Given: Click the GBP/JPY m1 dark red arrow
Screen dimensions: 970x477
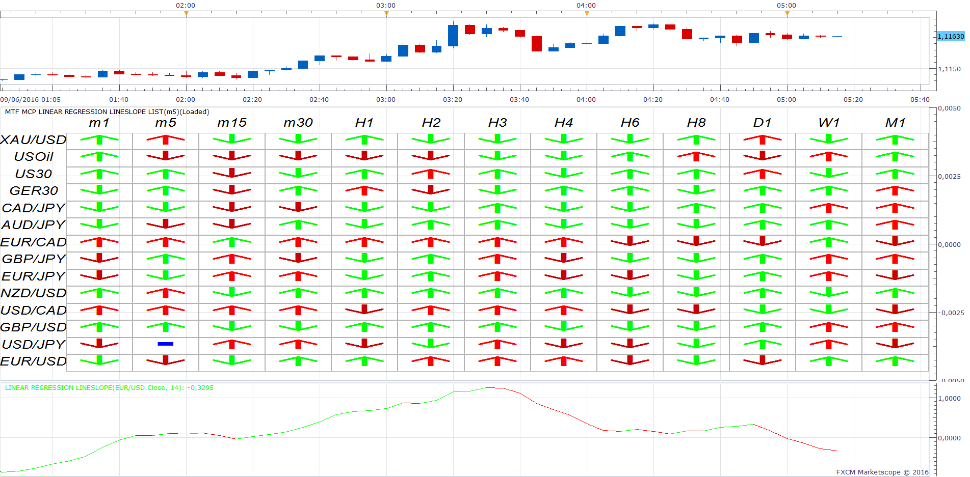Looking at the screenshot, I should coord(99,259).
